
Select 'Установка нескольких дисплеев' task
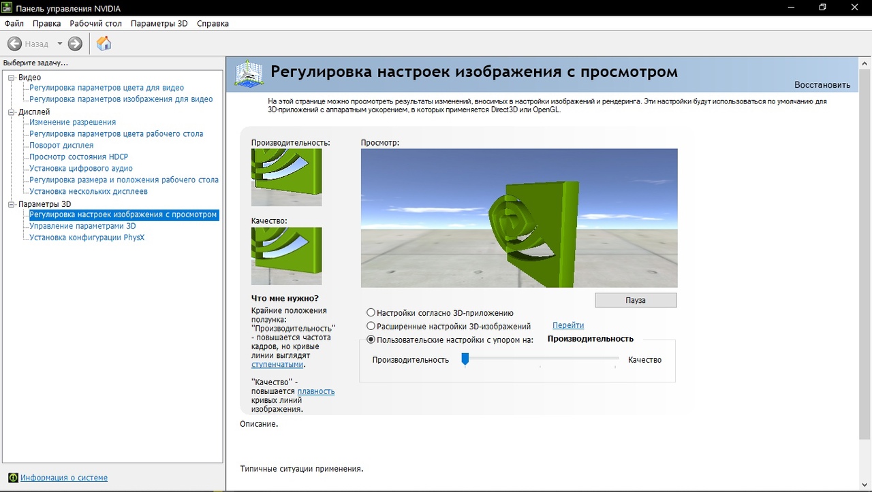pyautogui.click(x=89, y=192)
